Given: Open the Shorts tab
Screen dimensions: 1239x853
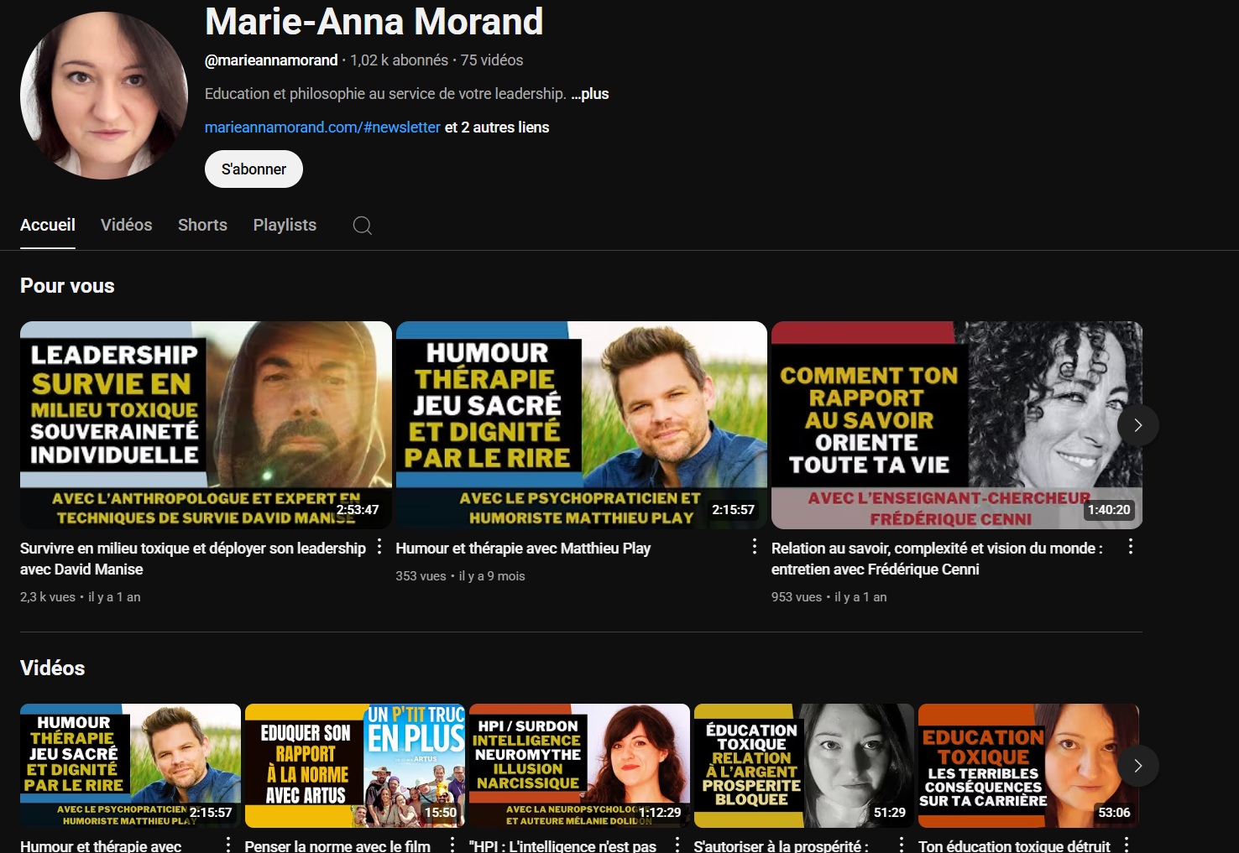Looking at the screenshot, I should [x=202, y=225].
